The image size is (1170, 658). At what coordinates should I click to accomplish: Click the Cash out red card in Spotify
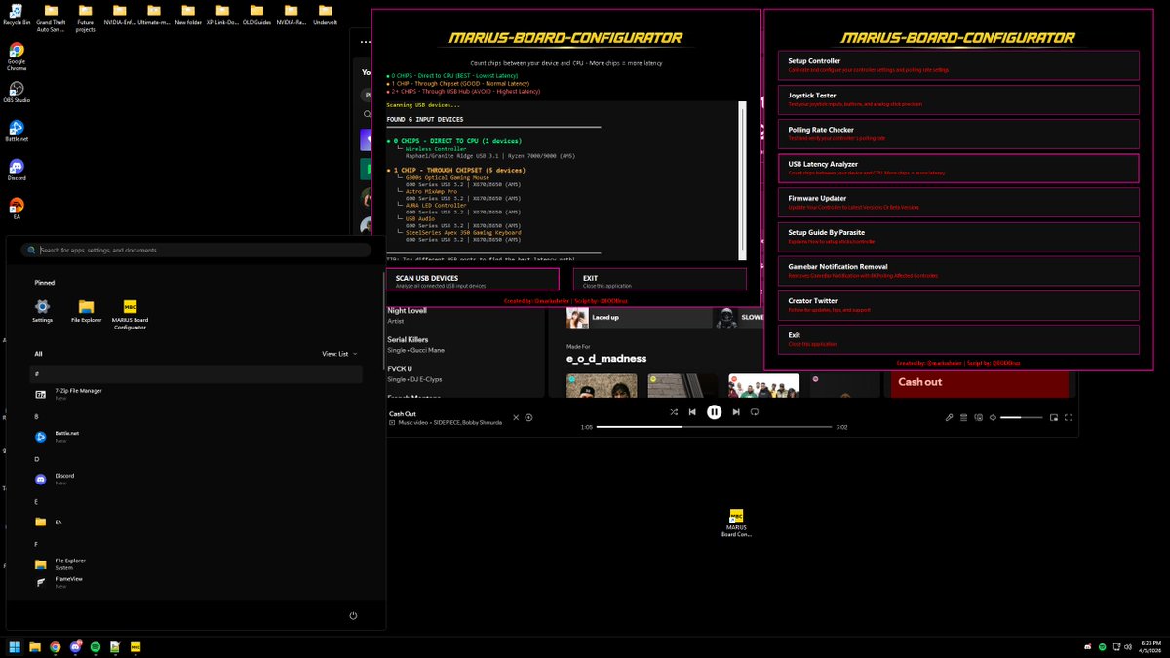tap(981, 382)
